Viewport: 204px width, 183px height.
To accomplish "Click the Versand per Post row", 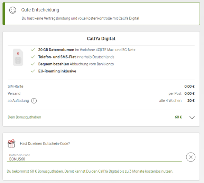I will (x=101, y=94).
